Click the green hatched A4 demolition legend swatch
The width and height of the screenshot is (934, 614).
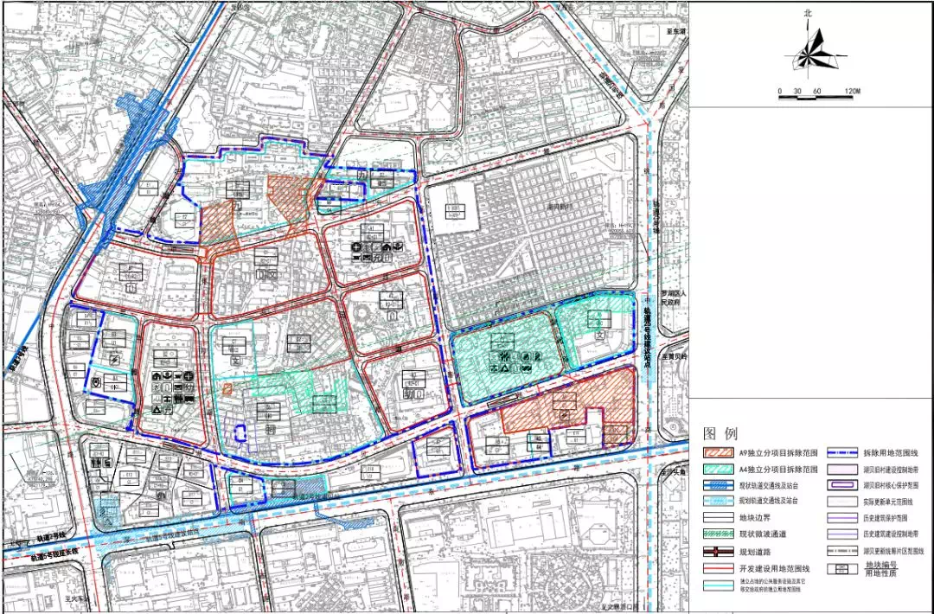point(717,469)
